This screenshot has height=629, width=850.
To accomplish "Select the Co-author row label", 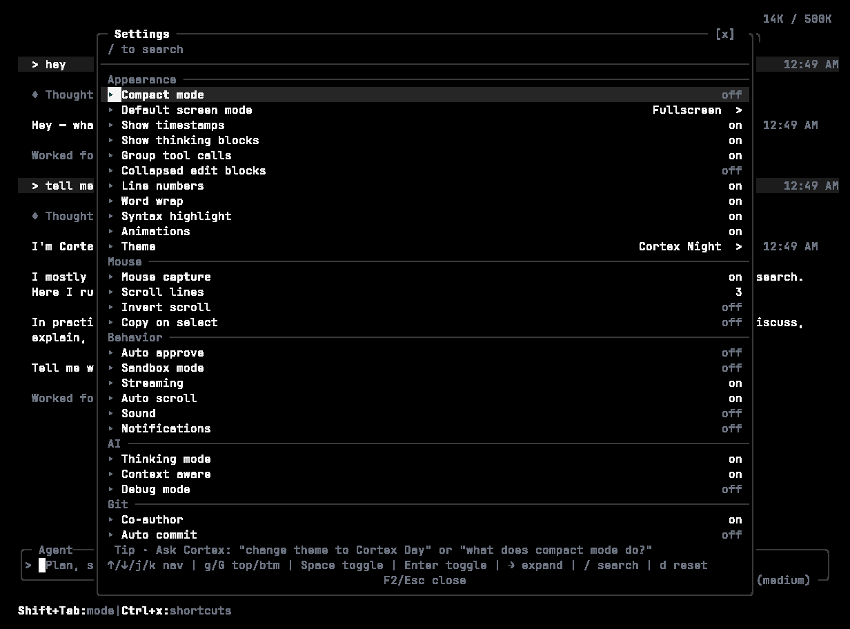I will pos(152,519).
